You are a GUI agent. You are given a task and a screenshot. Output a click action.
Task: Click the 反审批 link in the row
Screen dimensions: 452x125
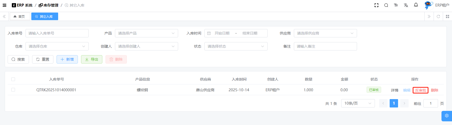pyautogui.click(x=420, y=90)
